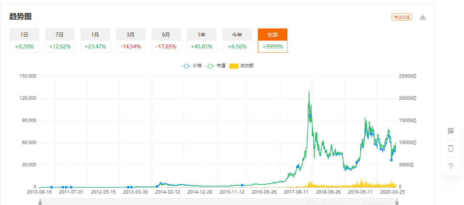Click the >9999% all-time value

pyautogui.click(x=273, y=47)
